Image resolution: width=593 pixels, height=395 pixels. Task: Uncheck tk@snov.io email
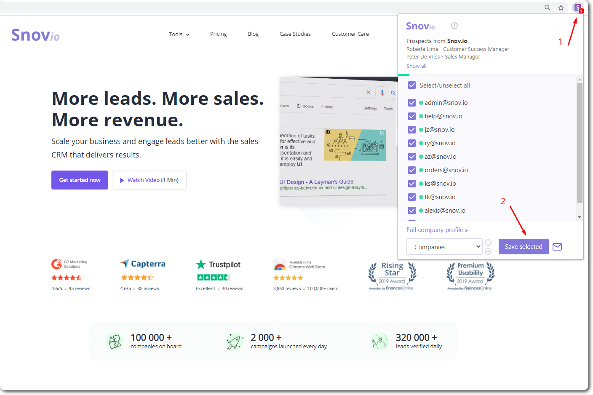pyautogui.click(x=412, y=197)
